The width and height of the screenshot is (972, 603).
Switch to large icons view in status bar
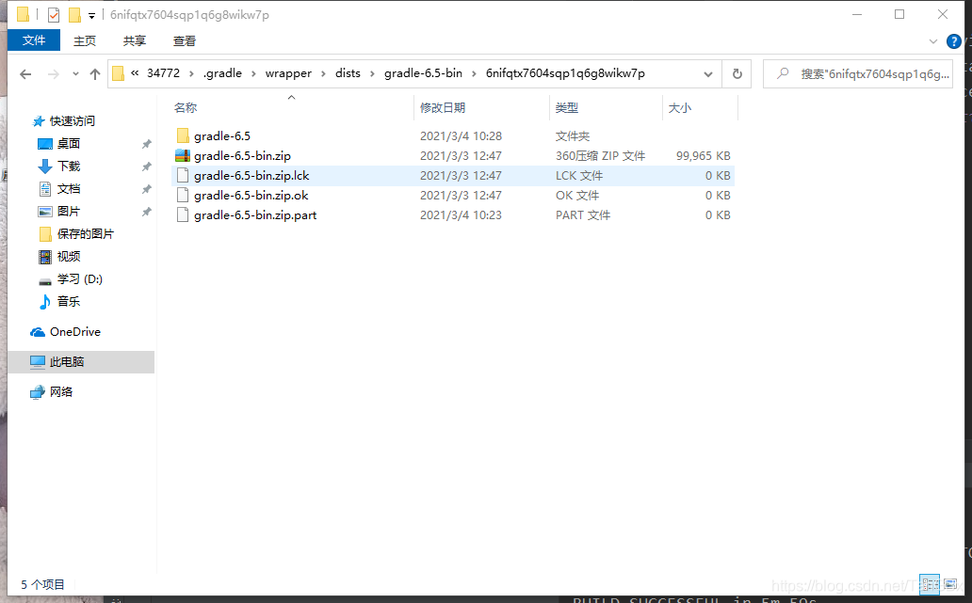click(950, 584)
